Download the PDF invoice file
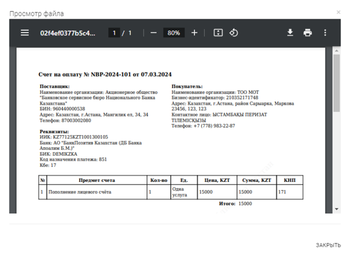 click(x=290, y=33)
